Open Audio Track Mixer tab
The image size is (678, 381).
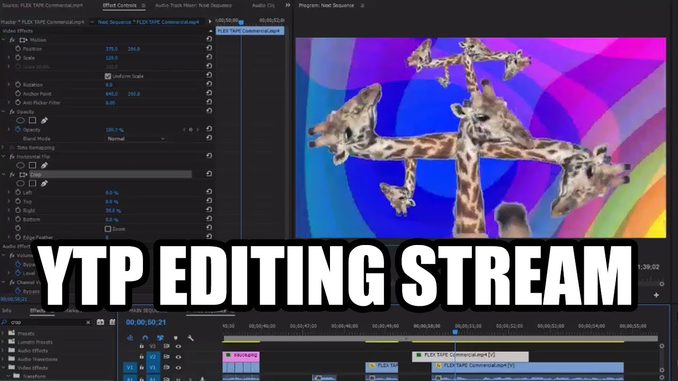coord(193,5)
